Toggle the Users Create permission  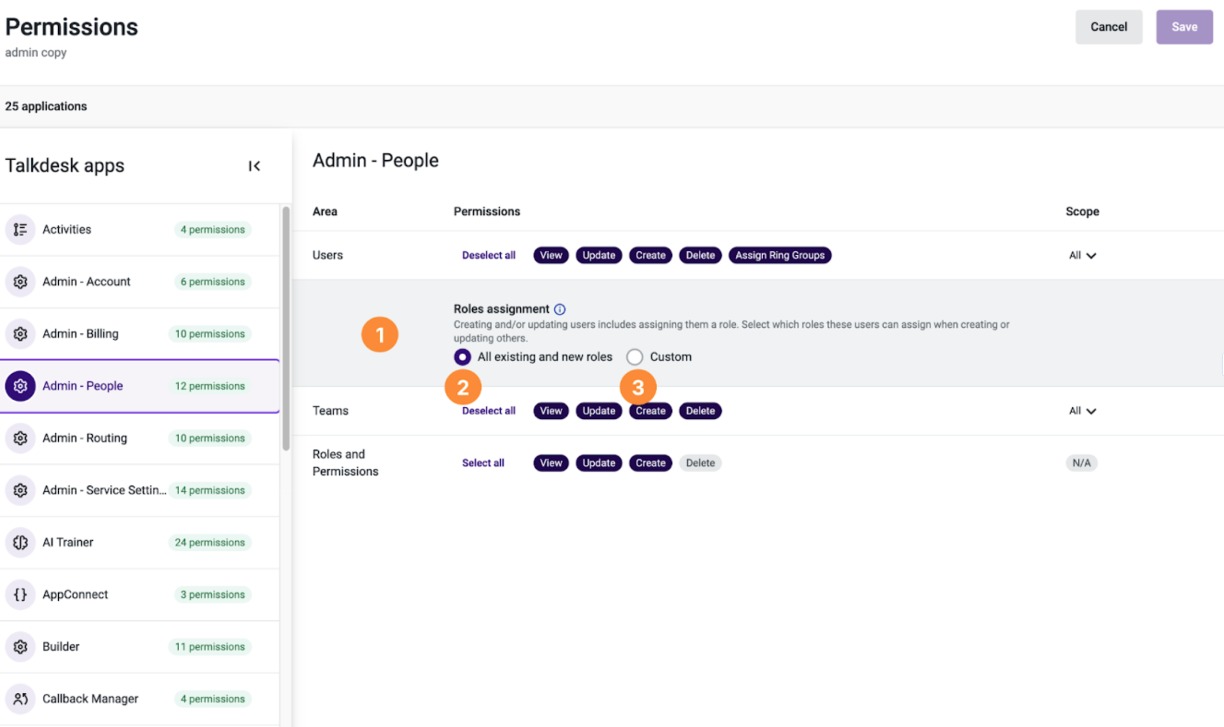click(650, 255)
